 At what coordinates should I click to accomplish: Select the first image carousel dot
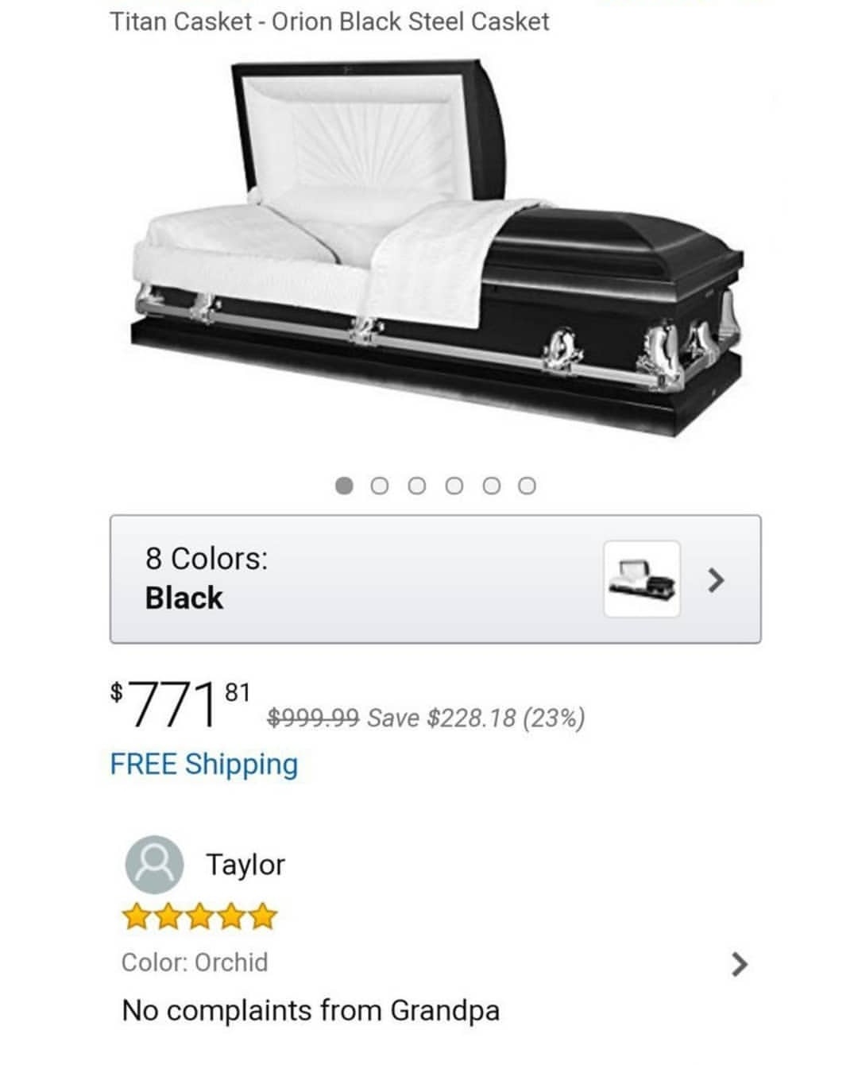344,486
